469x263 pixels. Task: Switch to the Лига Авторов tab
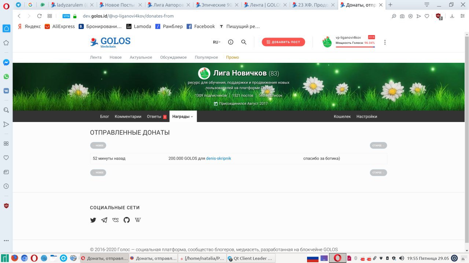pos(168,5)
